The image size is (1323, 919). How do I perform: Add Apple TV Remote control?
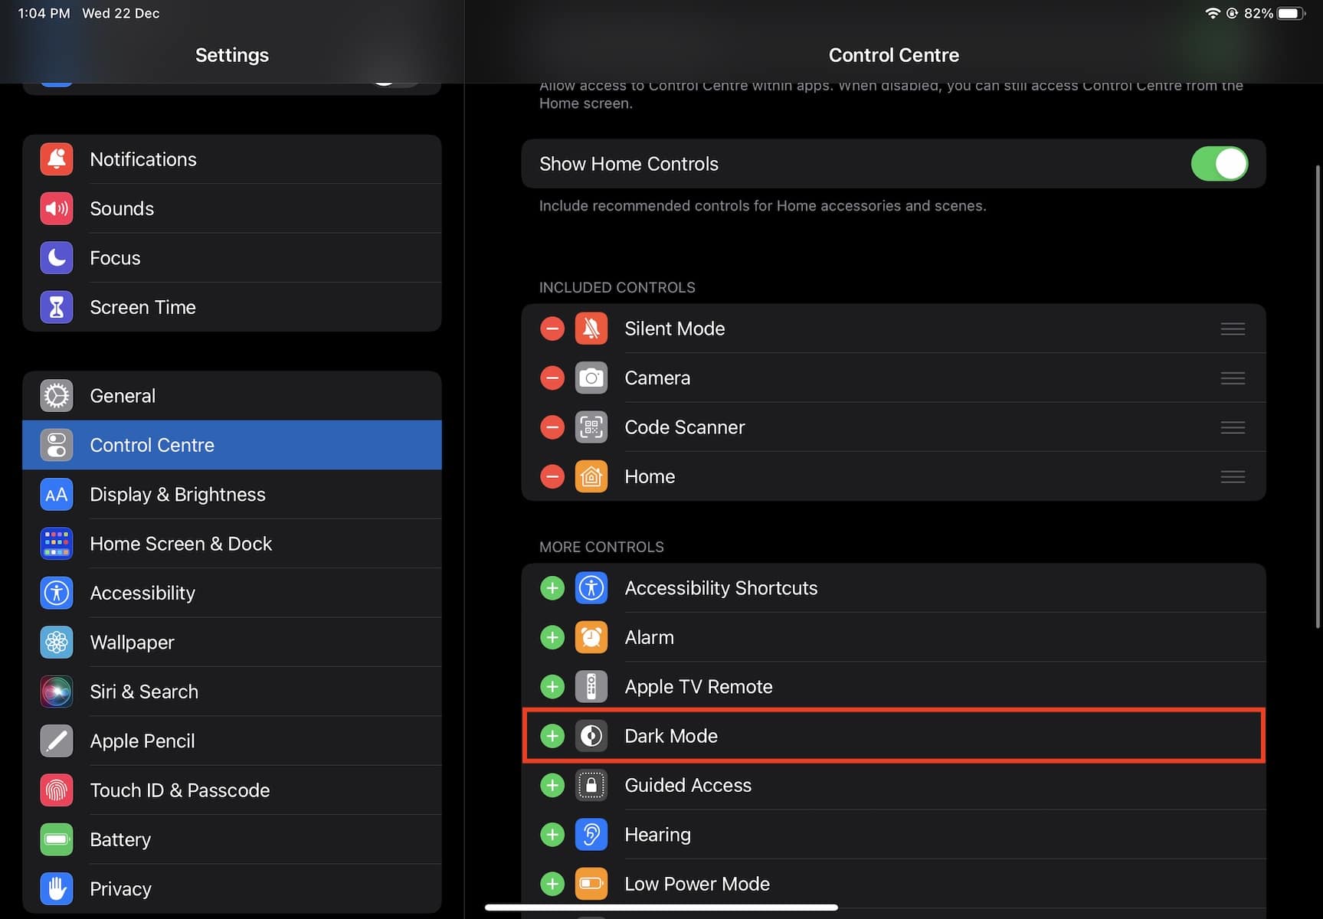pyautogui.click(x=552, y=687)
